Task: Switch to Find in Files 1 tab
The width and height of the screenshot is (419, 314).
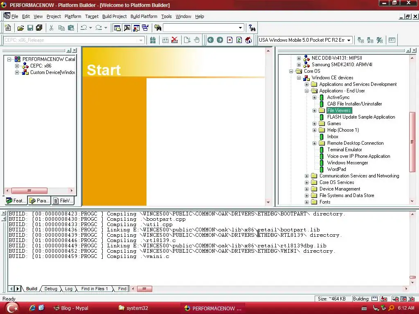Action: [x=95, y=289]
